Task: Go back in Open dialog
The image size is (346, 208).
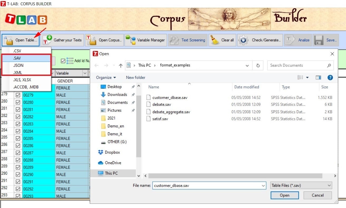Action: pyautogui.click(x=96, y=66)
